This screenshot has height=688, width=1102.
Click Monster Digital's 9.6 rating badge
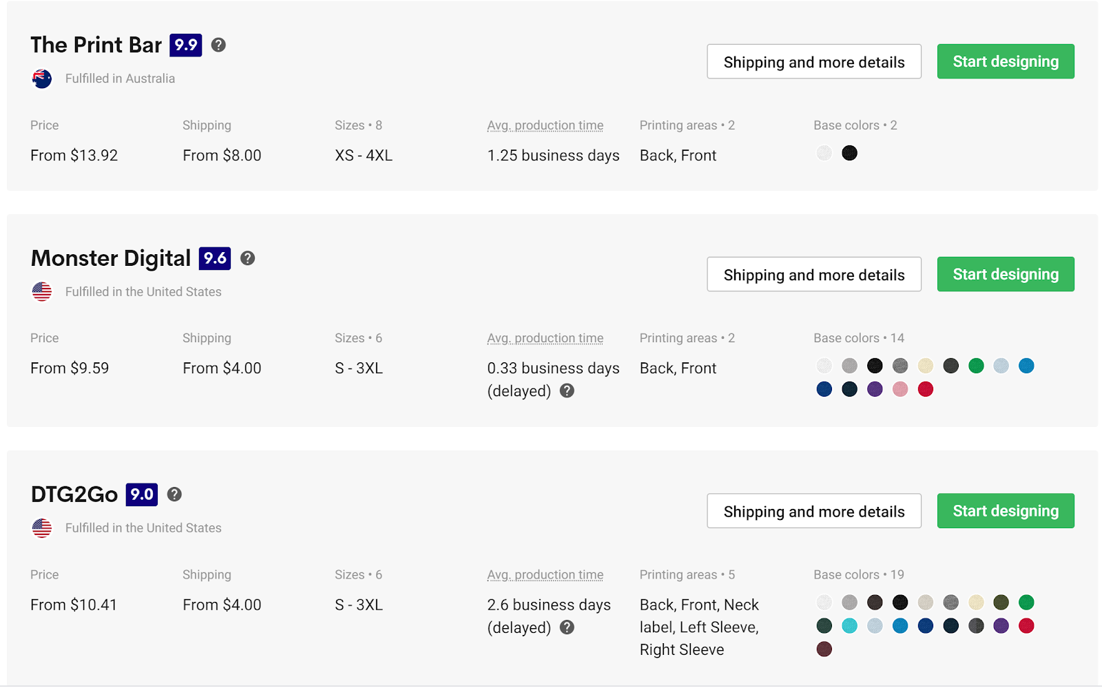pos(215,258)
